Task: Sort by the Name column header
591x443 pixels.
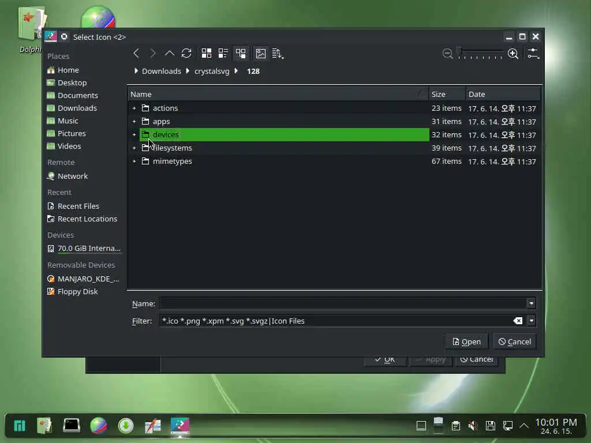Action: [x=278, y=94]
